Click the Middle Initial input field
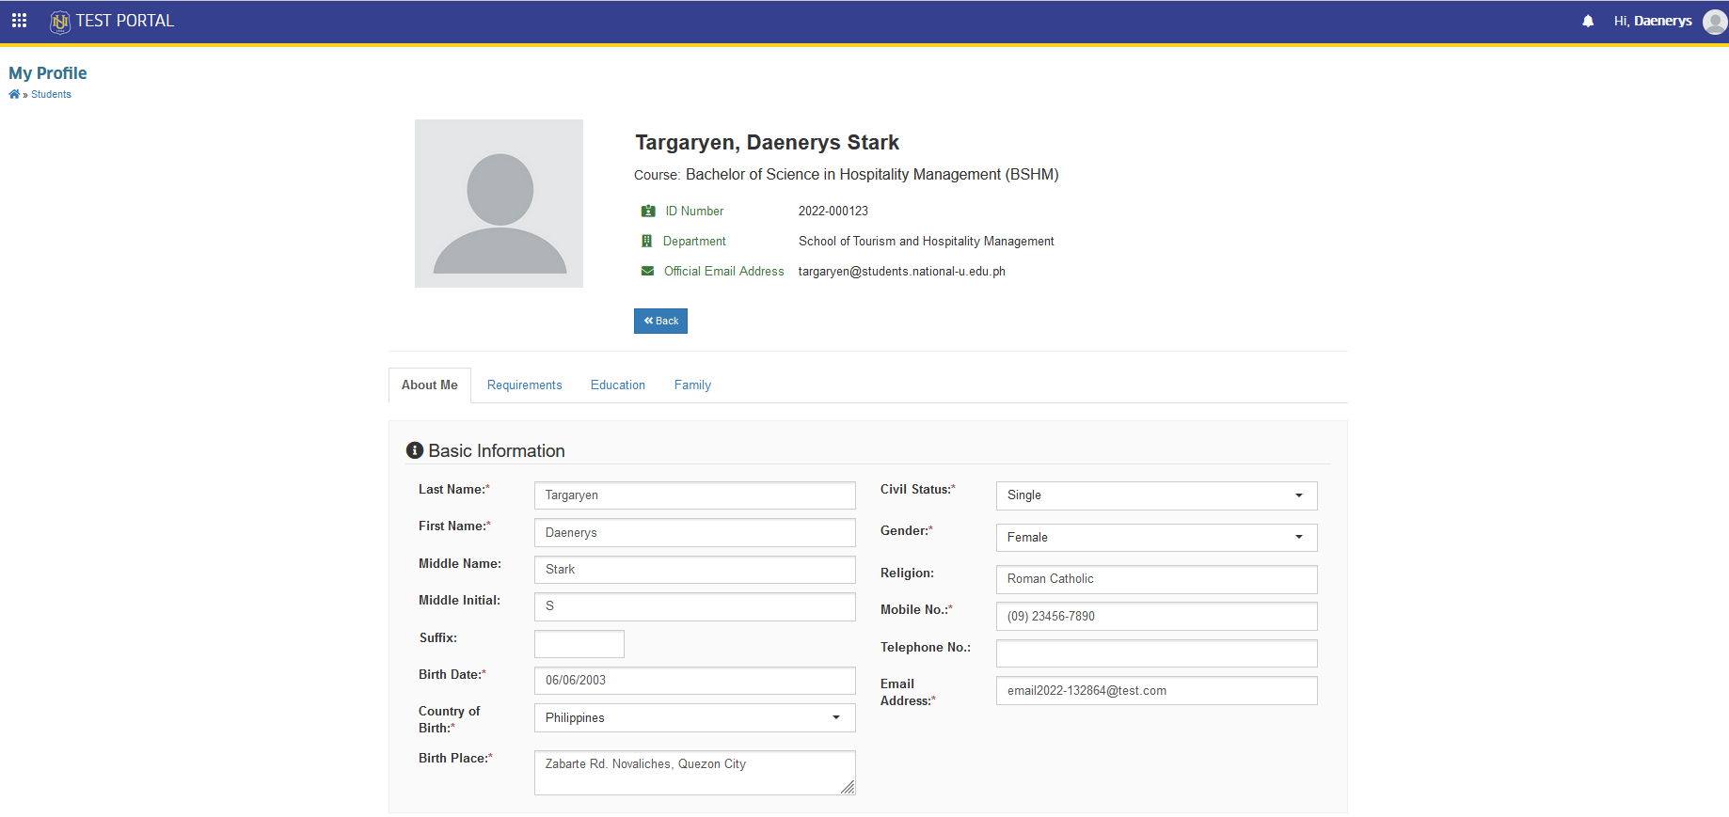 [x=694, y=606]
